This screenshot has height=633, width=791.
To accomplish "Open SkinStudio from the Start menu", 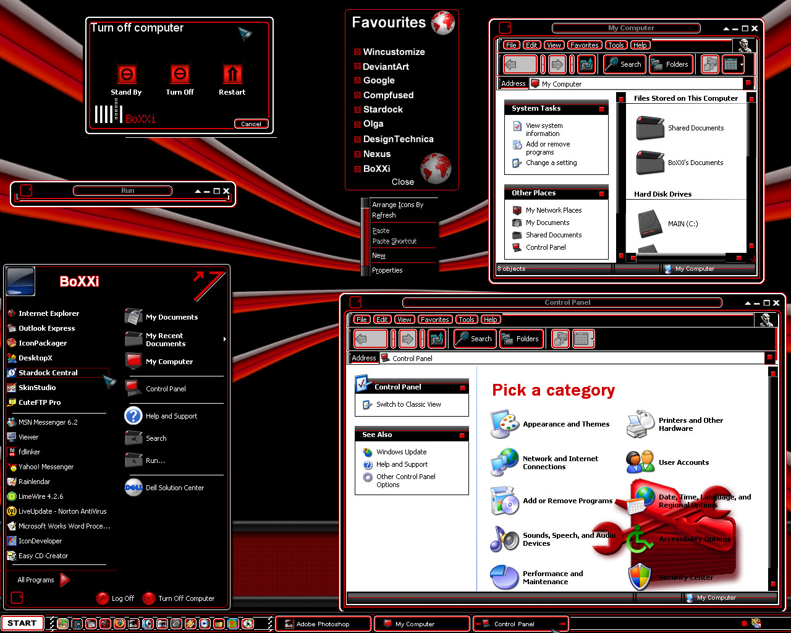I will pos(32,388).
